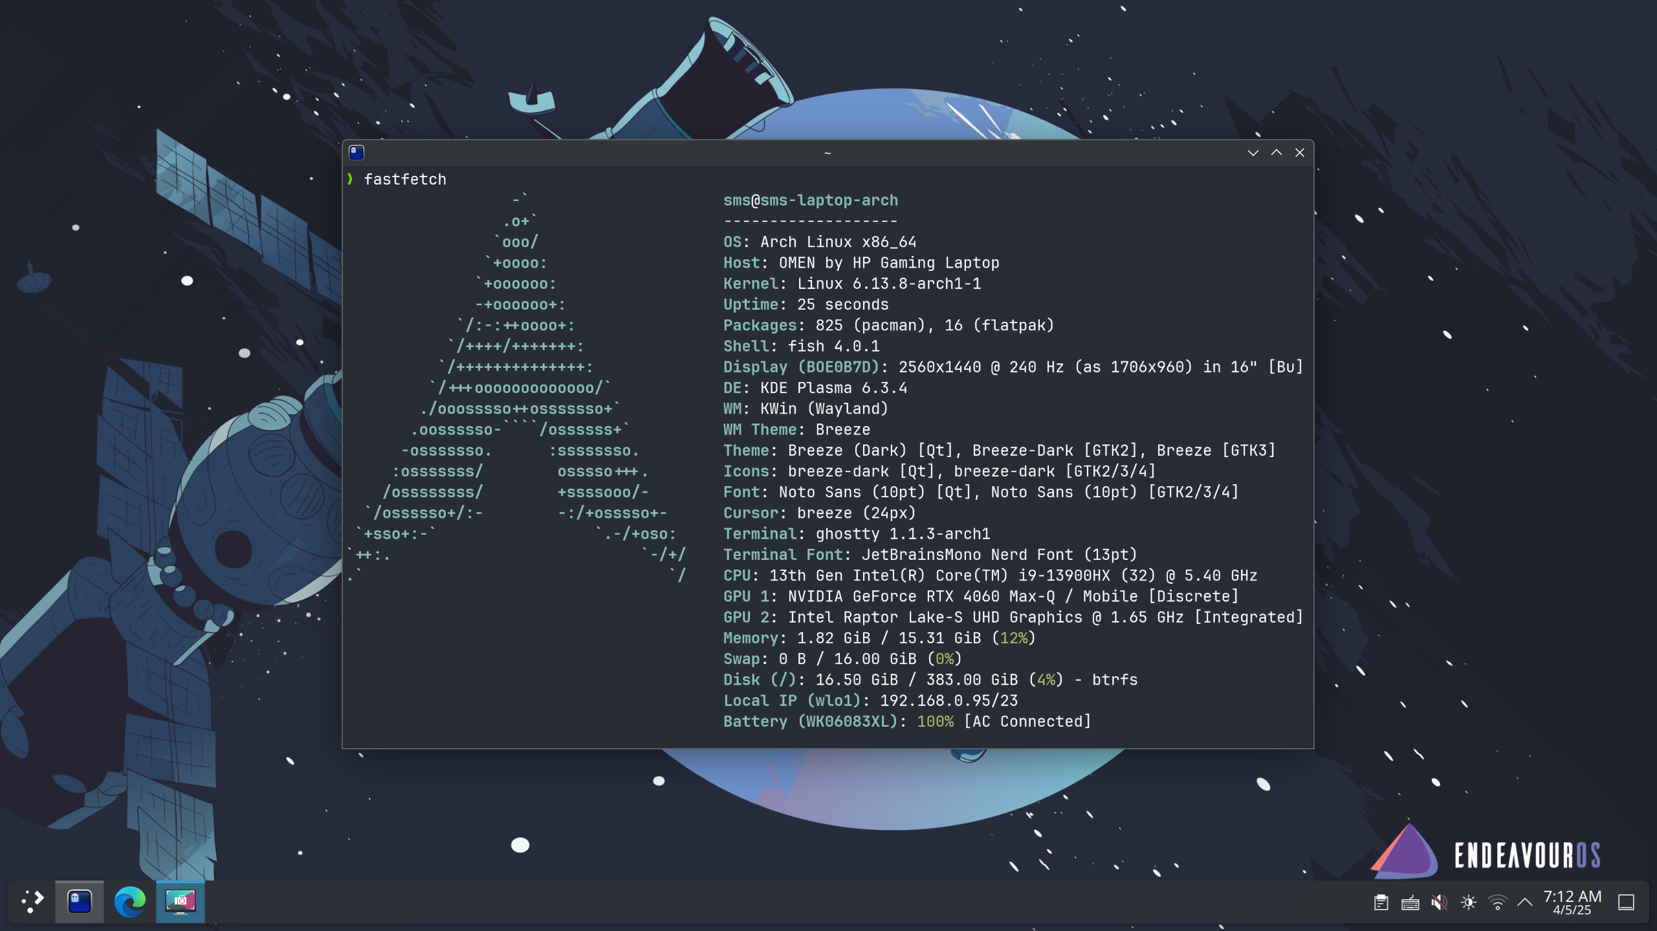Click 'Terminal: ghostty 1.1.3-arch1' line

[x=857, y=534]
